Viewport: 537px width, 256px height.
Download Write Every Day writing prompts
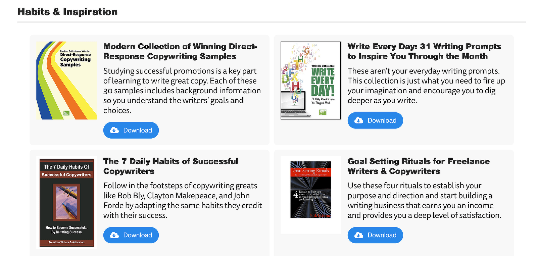click(375, 120)
